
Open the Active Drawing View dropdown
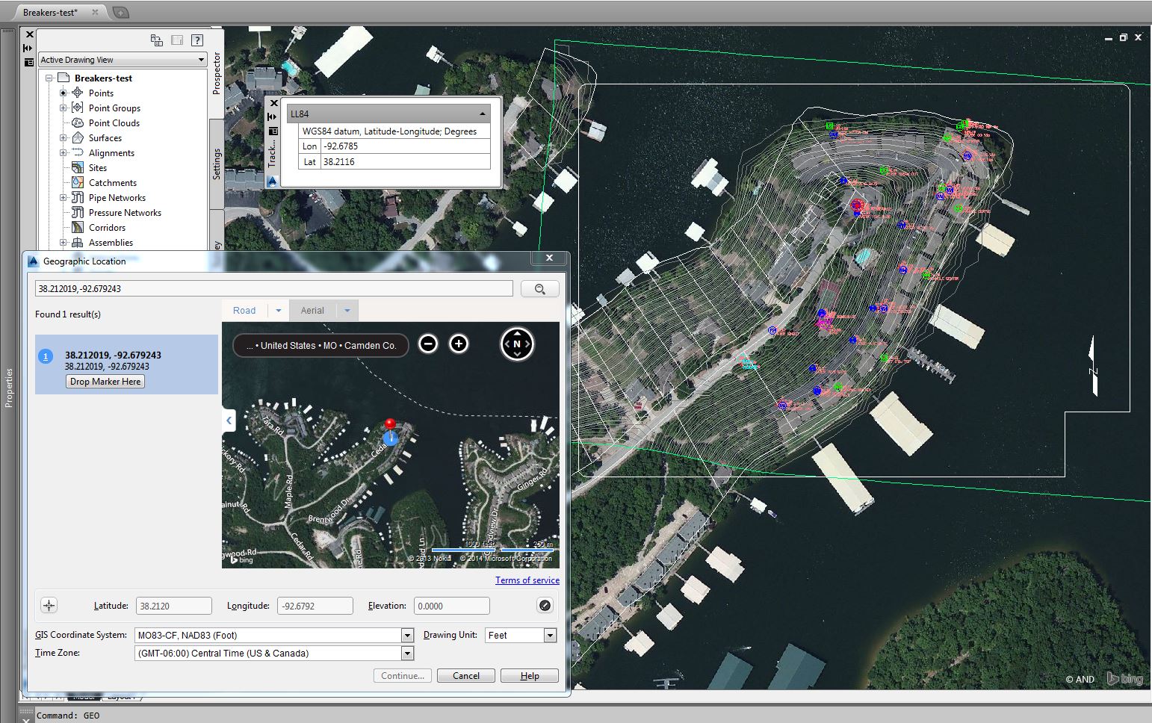click(x=201, y=60)
